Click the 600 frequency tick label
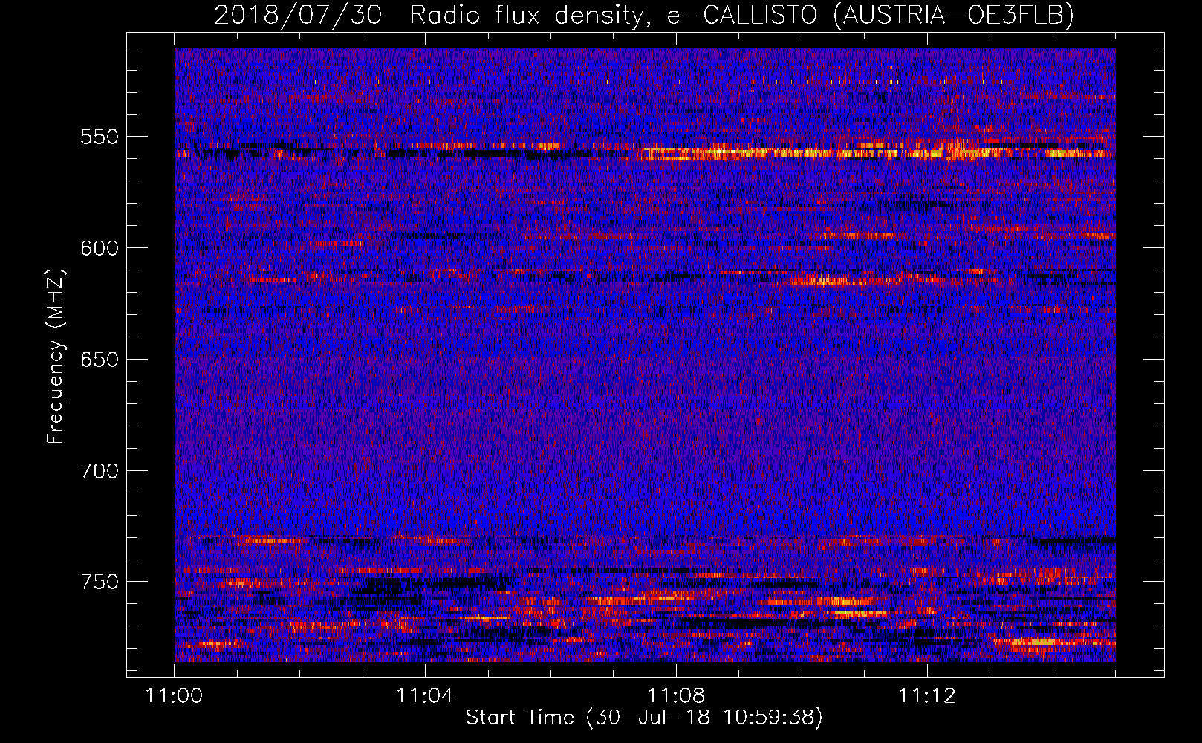Screen dimensions: 1202x743 tap(100, 248)
